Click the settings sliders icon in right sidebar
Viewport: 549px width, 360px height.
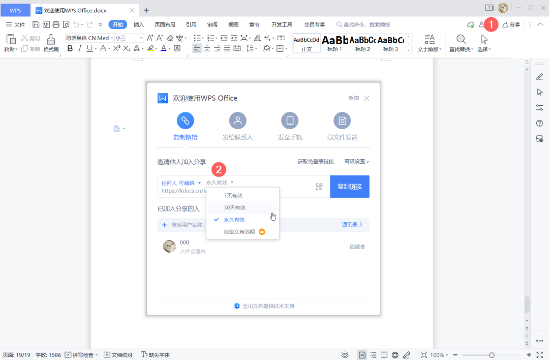coord(539,107)
